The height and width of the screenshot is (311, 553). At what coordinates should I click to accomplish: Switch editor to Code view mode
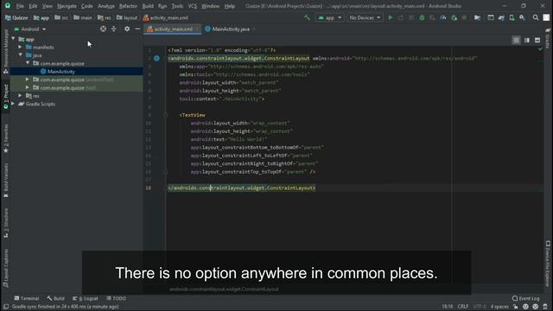click(516, 41)
